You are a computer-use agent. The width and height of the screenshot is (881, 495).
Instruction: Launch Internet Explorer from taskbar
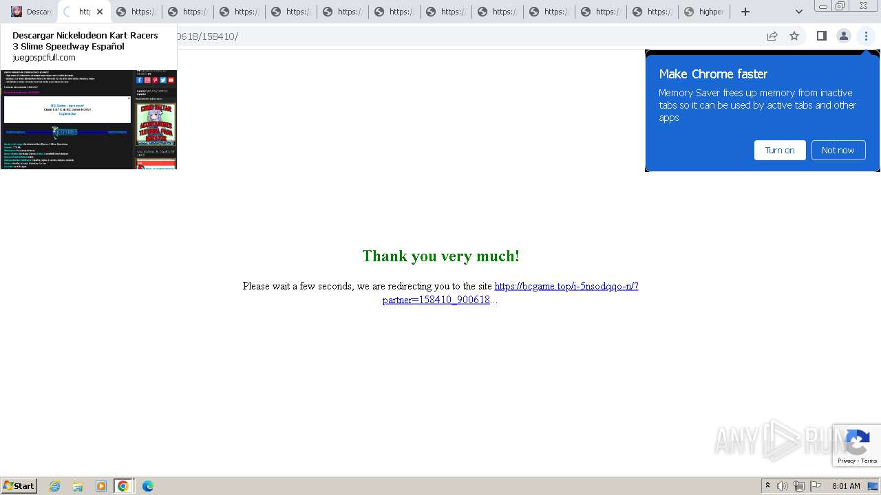[x=55, y=486]
